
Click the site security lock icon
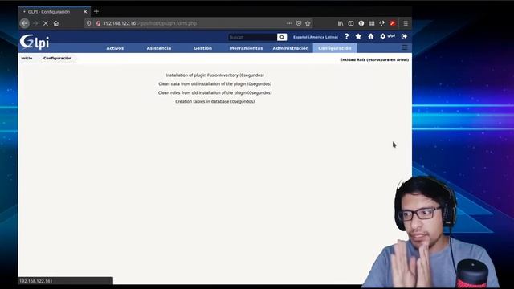coord(98,23)
